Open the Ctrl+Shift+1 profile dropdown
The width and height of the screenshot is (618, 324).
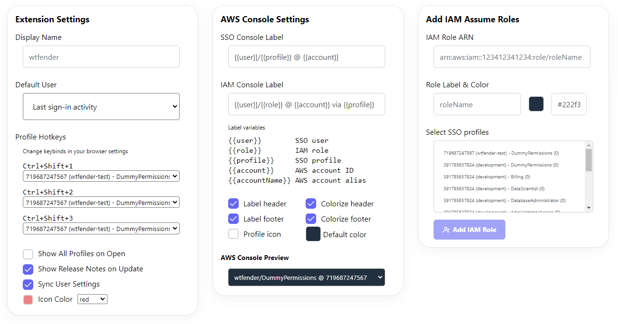tap(101, 176)
